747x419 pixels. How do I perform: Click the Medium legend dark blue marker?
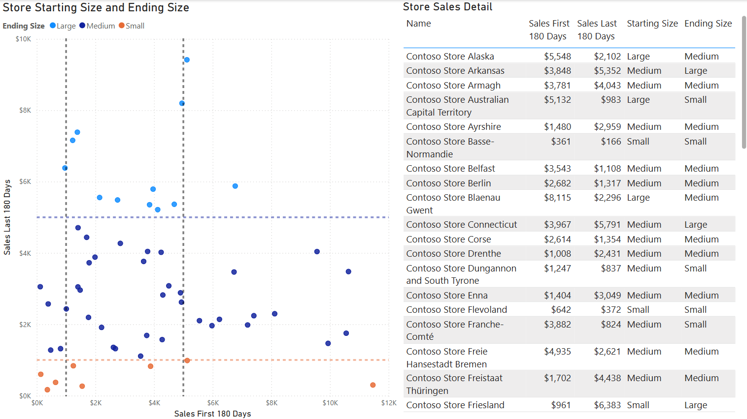82,26
